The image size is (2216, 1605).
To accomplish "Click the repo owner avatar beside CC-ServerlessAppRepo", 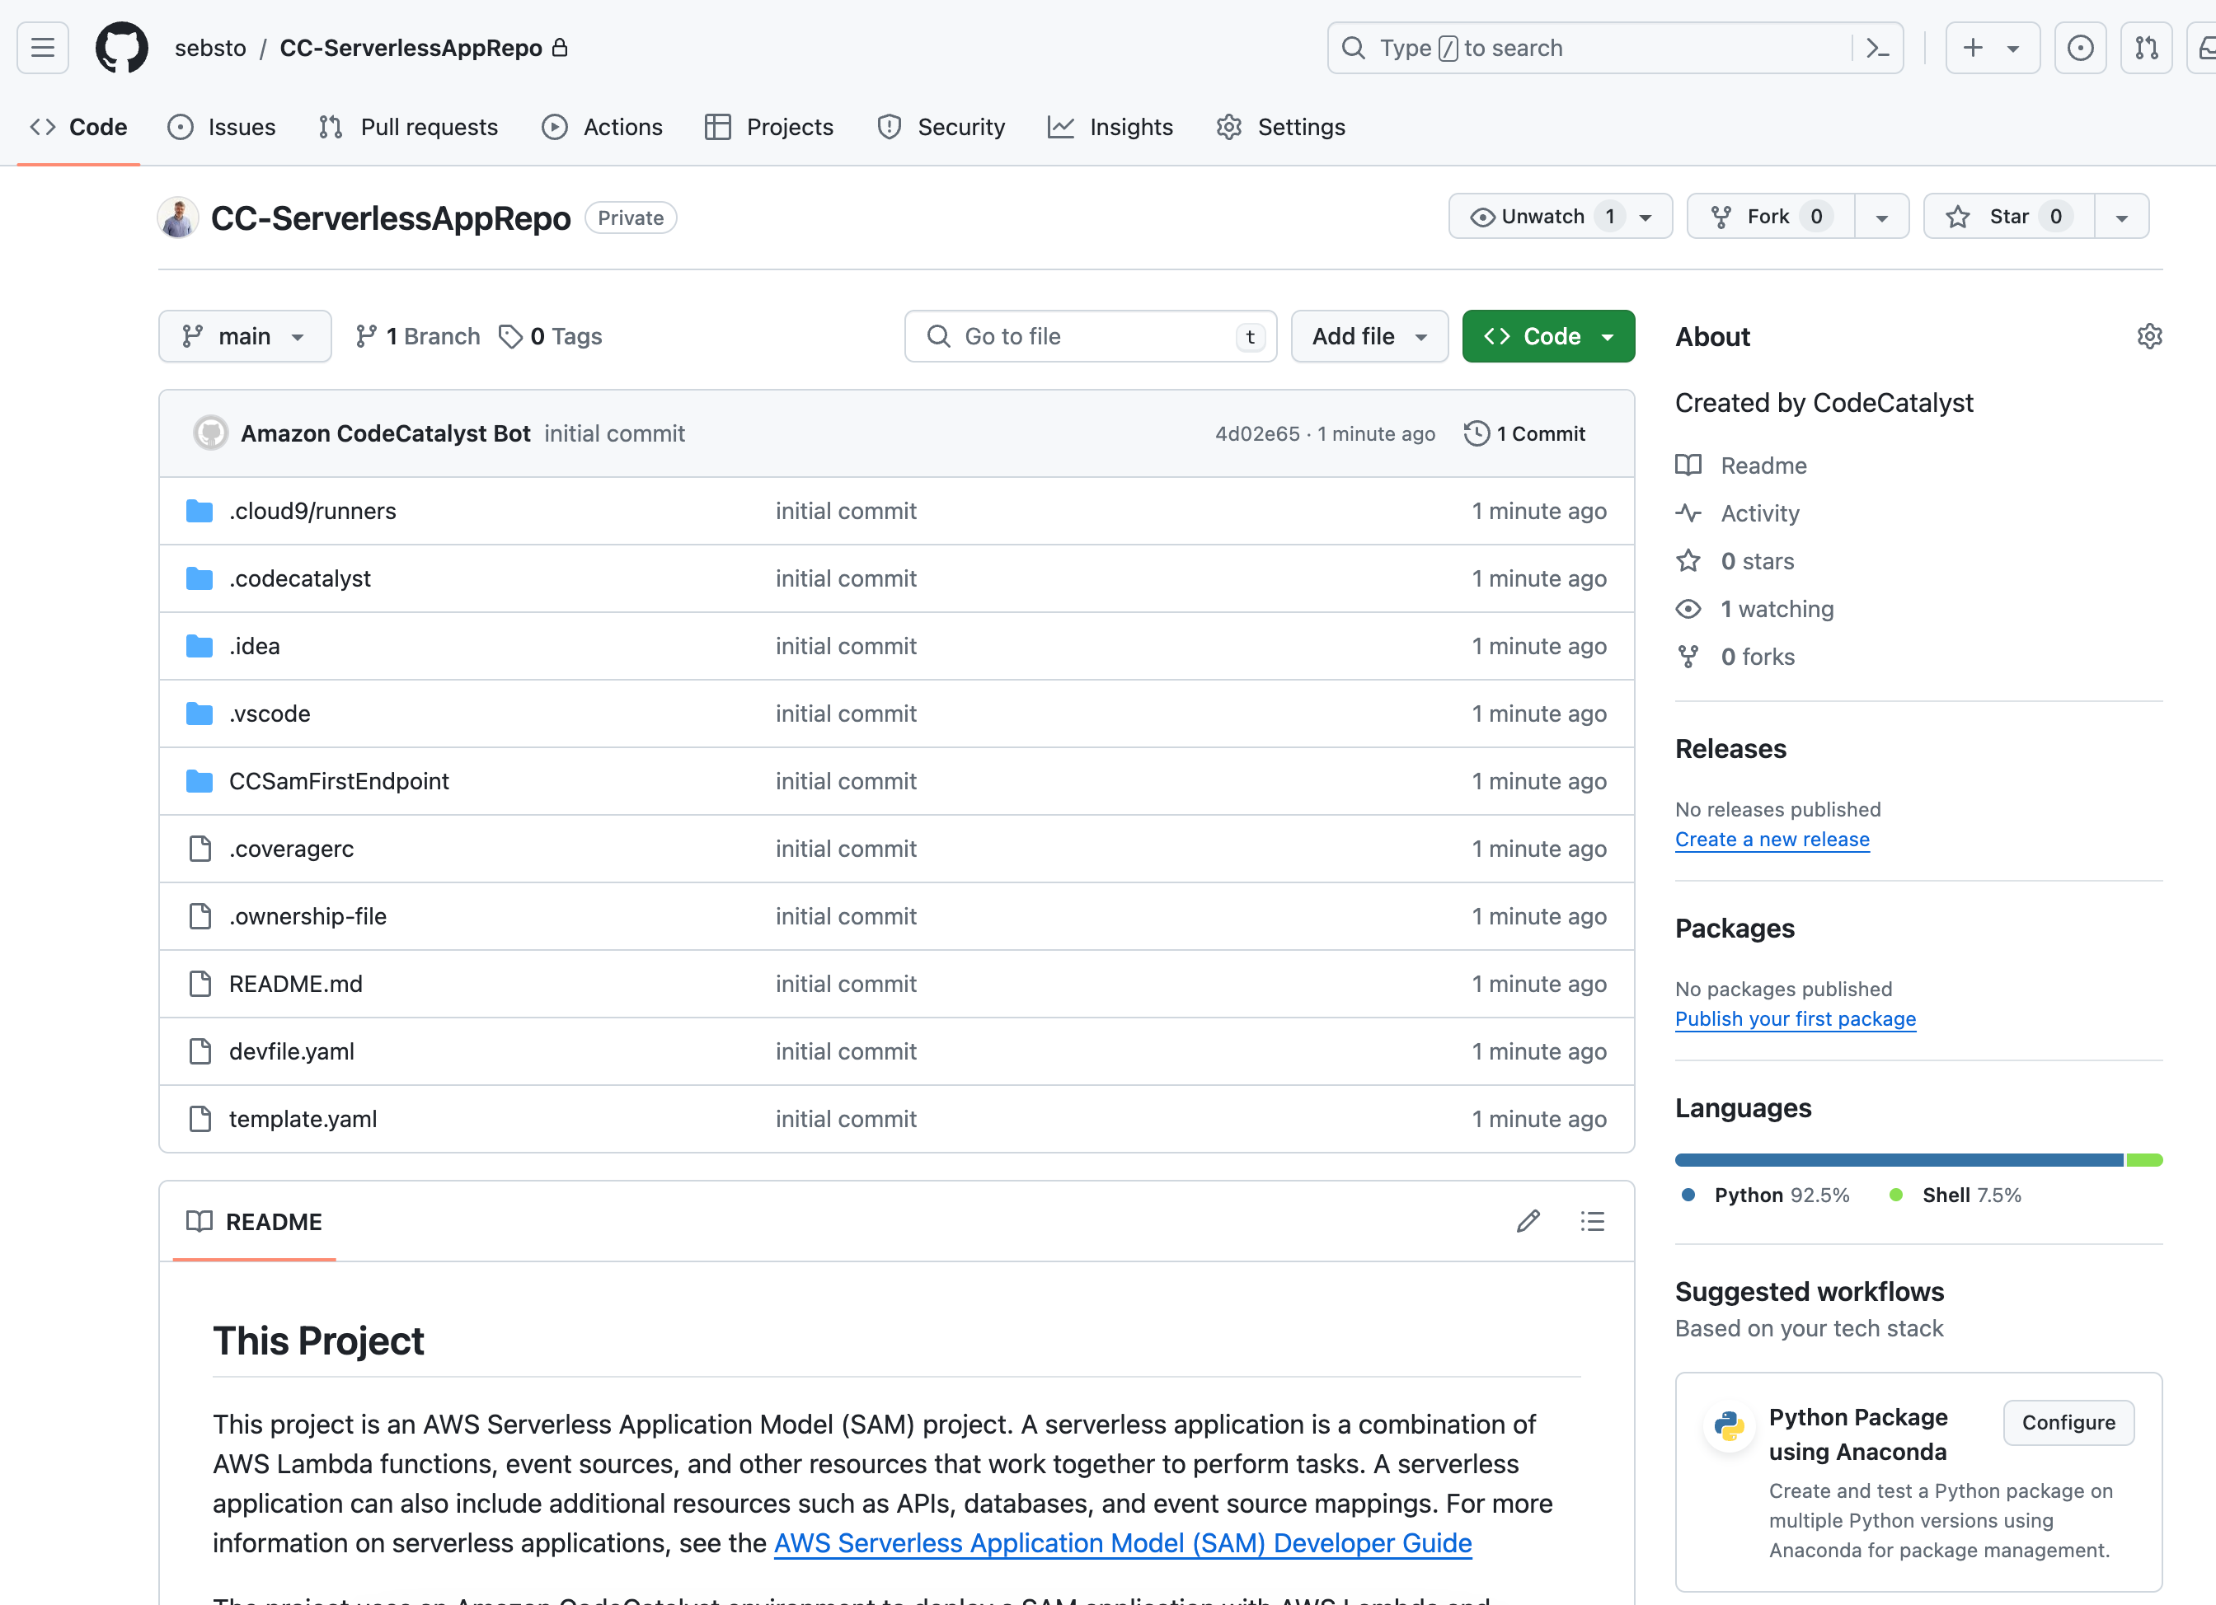I will click(177, 217).
